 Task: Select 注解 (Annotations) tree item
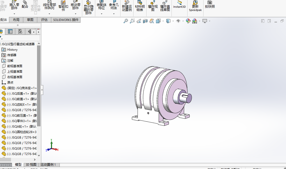(x=10, y=60)
